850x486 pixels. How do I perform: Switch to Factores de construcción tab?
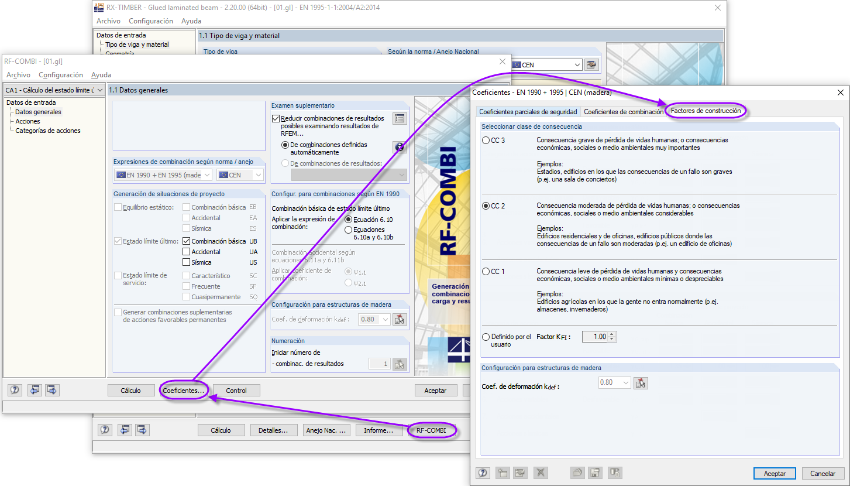(x=706, y=111)
